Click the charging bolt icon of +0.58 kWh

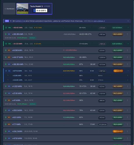[6, 50]
